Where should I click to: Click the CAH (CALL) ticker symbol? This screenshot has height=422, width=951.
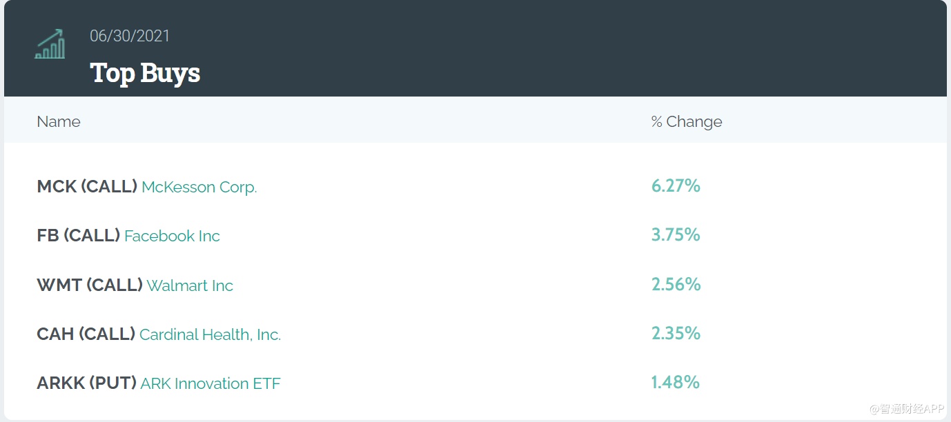86,334
